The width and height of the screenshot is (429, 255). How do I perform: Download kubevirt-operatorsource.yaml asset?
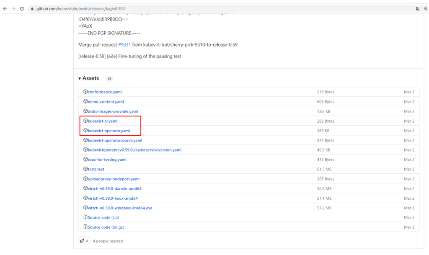115,141
